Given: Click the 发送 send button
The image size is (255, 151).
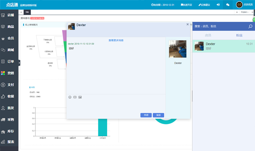Looking at the screenshot, I should (x=159, y=115).
